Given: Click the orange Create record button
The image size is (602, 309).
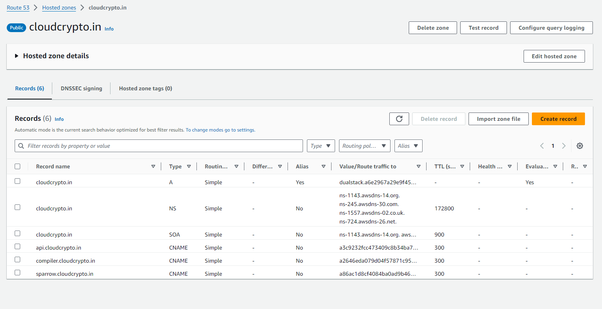Looking at the screenshot, I should coord(558,119).
